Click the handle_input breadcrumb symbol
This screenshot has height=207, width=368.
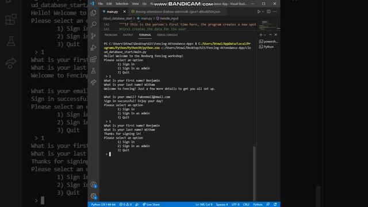click(x=167, y=18)
